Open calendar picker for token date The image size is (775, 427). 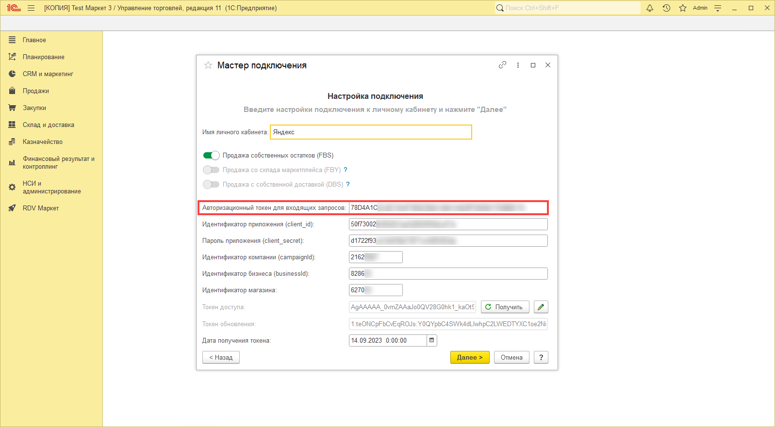coord(431,340)
